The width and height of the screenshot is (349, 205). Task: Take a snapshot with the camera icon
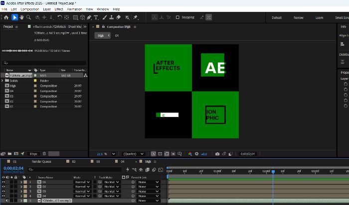[x=217, y=154]
